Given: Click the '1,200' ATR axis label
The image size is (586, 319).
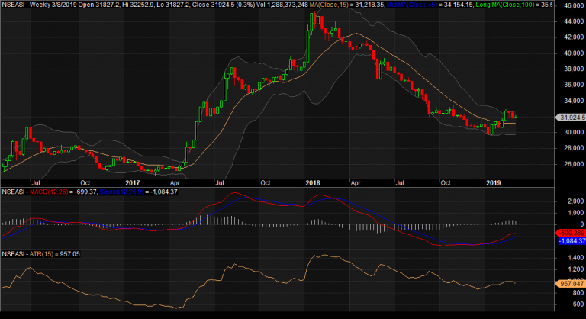Looking at the screenshot, I should coord(576,269).
